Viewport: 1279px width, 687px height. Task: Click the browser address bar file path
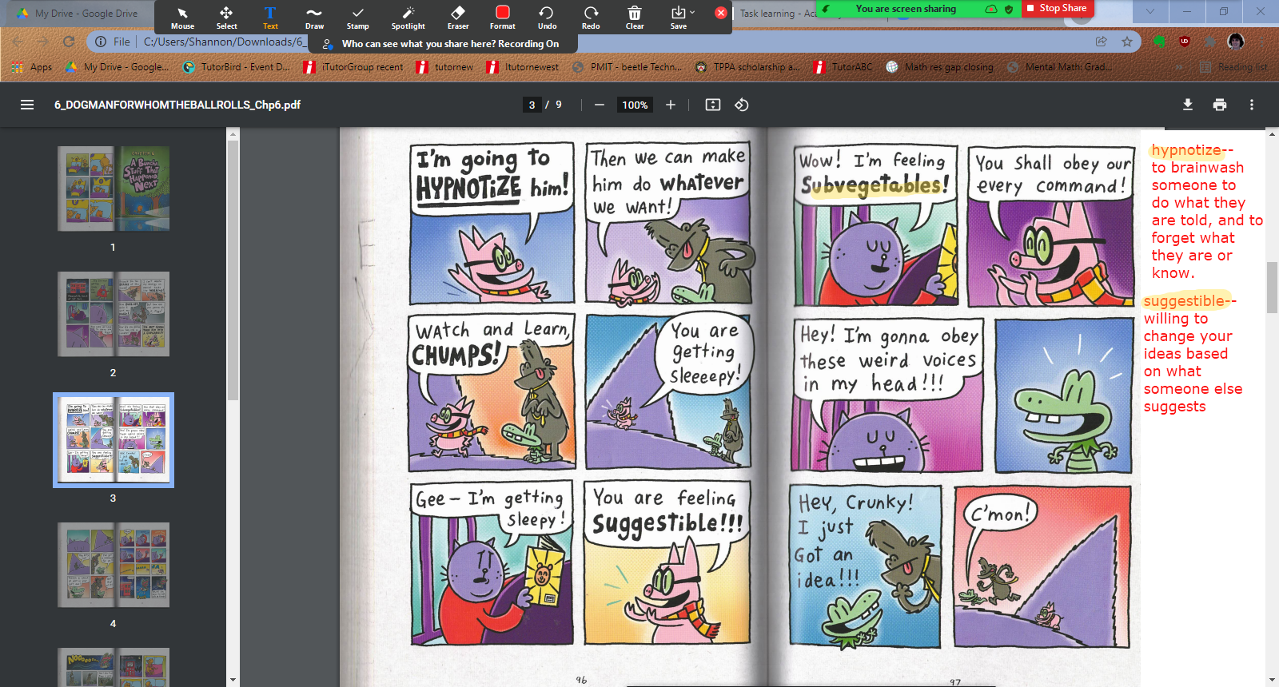[x=224, y=42]
